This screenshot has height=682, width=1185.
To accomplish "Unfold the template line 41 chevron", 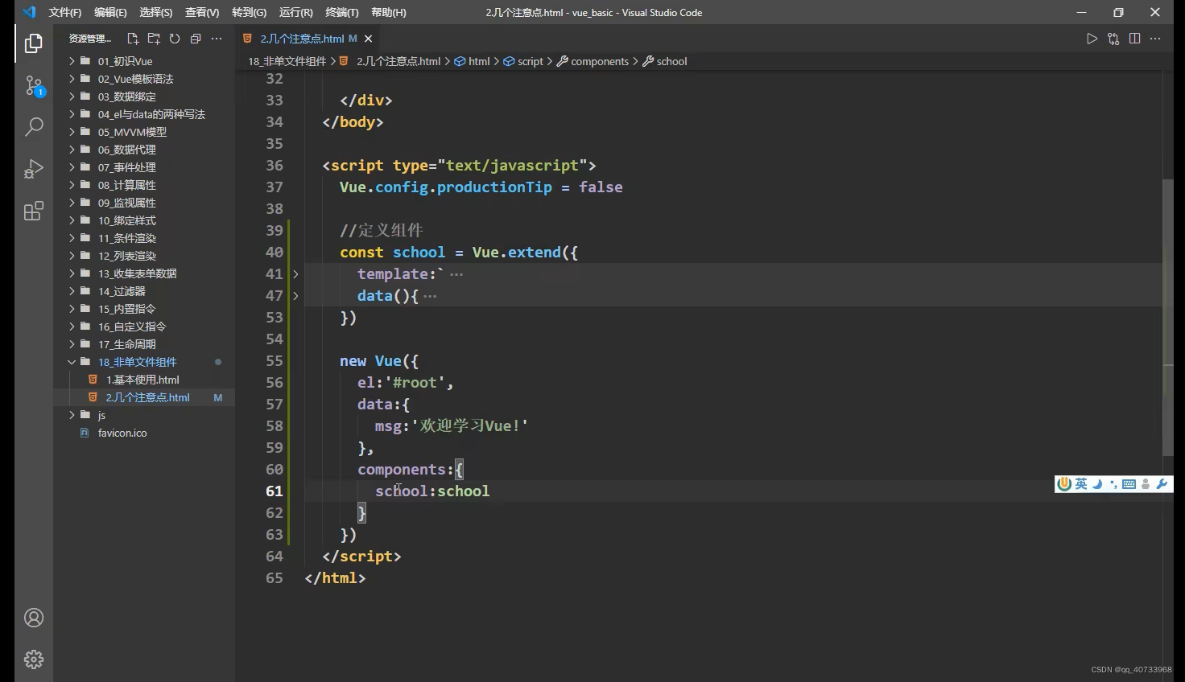I will click(295, 274).
